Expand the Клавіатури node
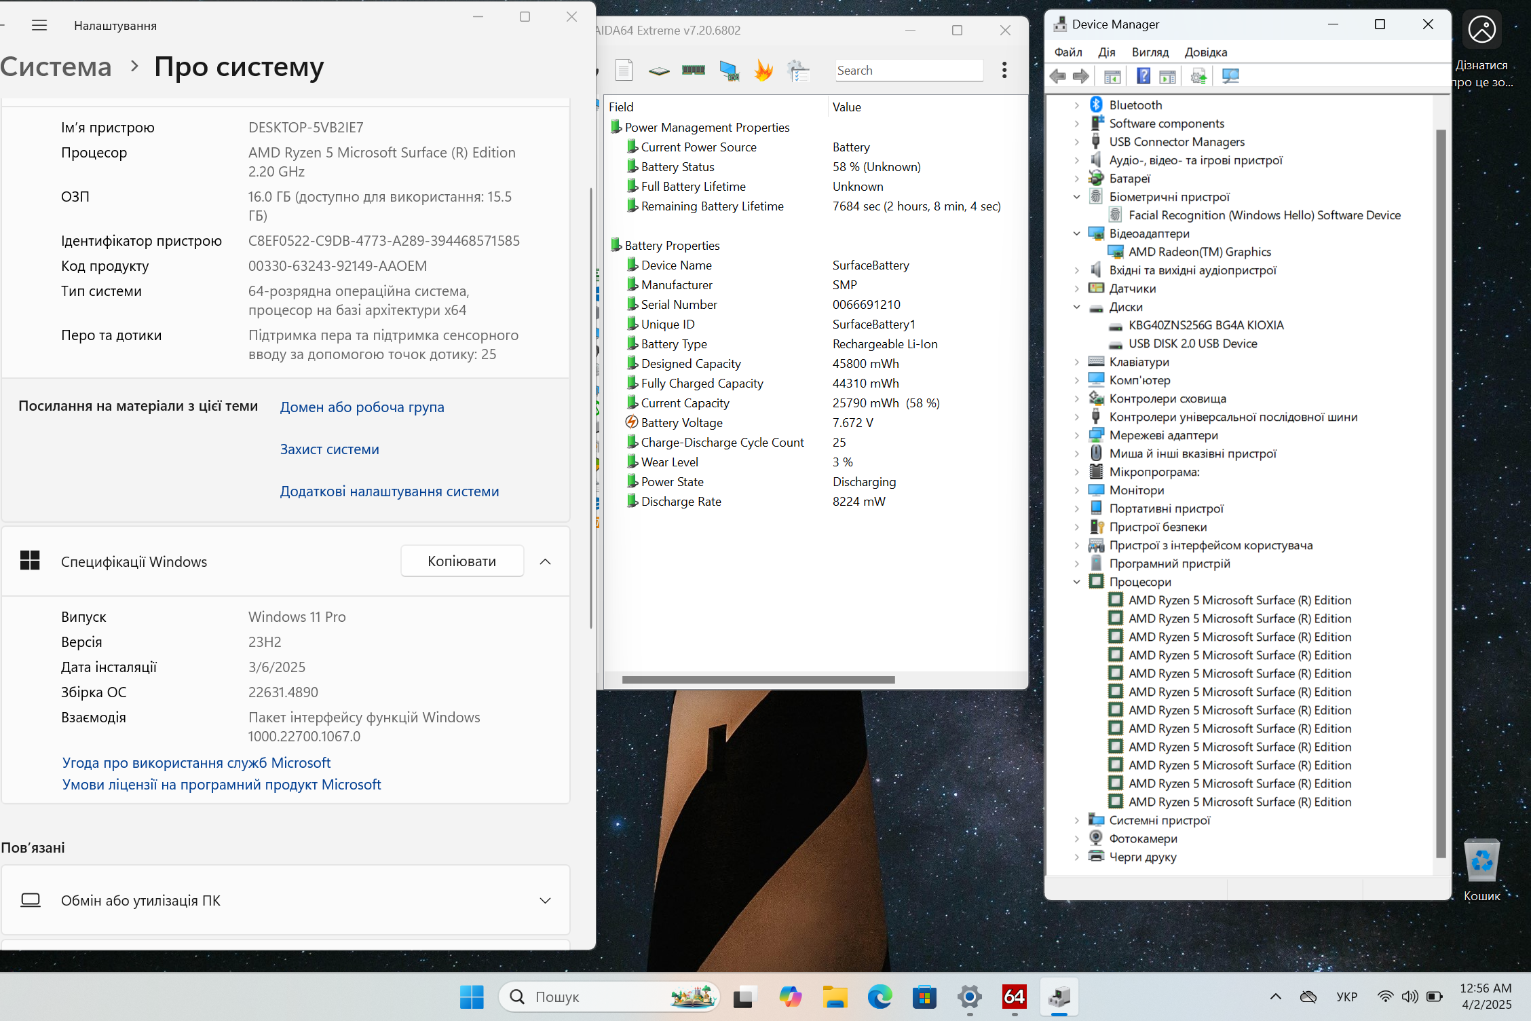 [x=1076, y=362]
